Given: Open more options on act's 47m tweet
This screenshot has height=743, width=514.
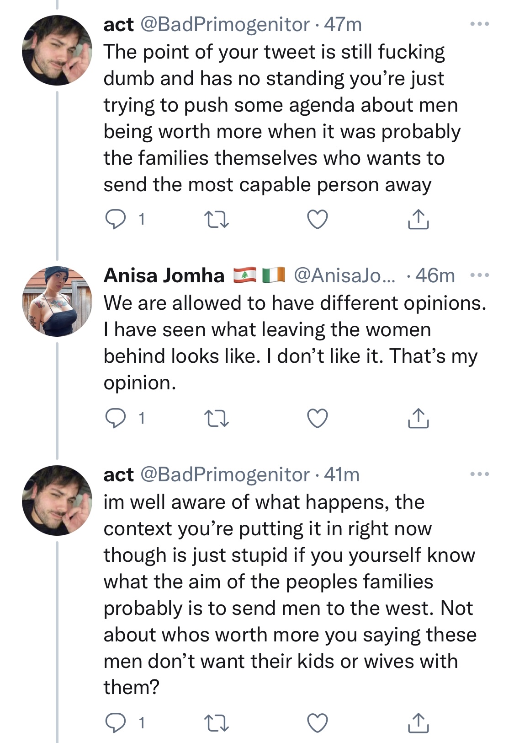Looking at the screenshot, I should click(480, 24).
